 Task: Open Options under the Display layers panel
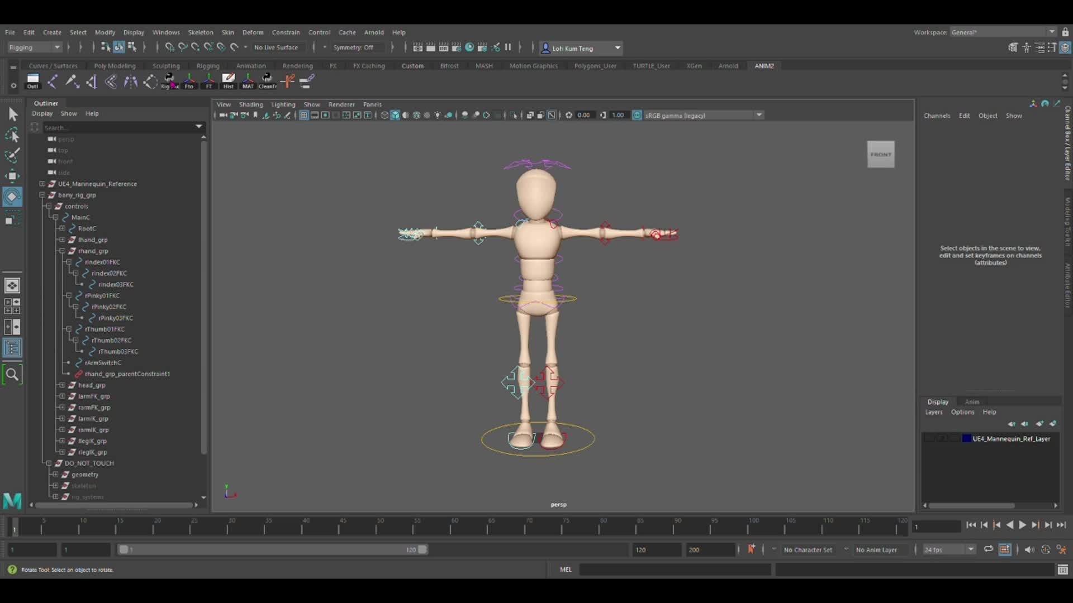[x=962, y=412]
